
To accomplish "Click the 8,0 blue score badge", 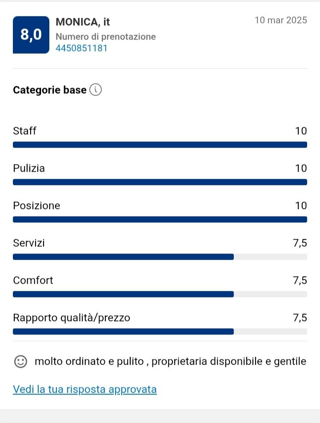I will pos(31,35).
